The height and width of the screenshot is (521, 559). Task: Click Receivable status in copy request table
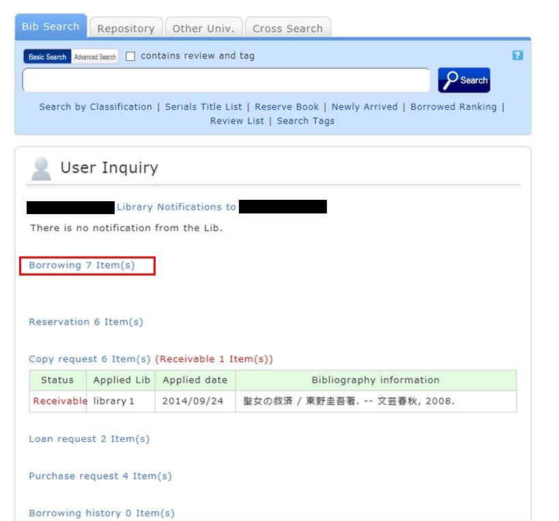click(60, 401)
